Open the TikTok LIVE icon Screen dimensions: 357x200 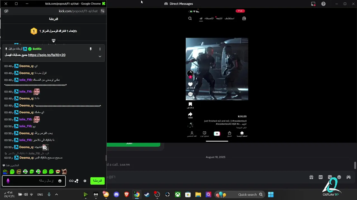click(x=244, y=18)
